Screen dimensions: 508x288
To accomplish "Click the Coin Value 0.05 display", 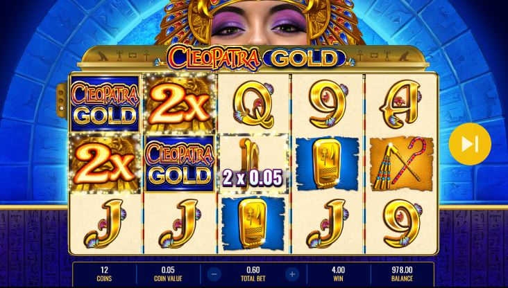I will (168, 273).
